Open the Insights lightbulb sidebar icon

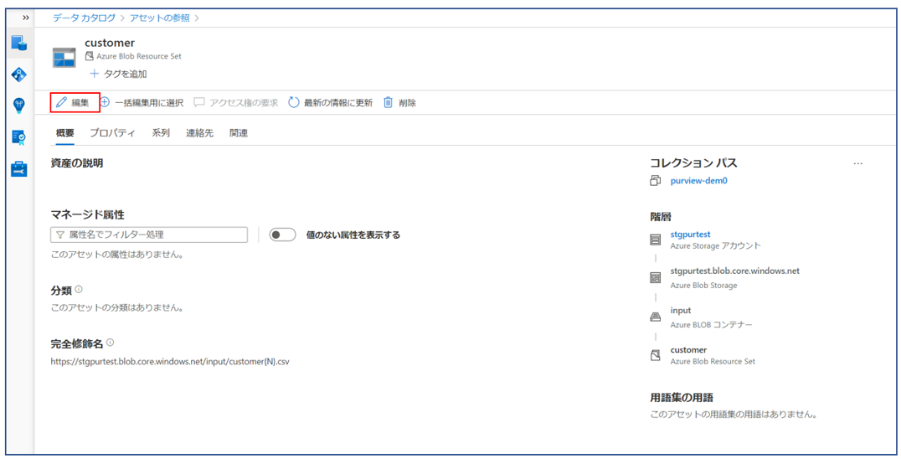click(19, 106)
